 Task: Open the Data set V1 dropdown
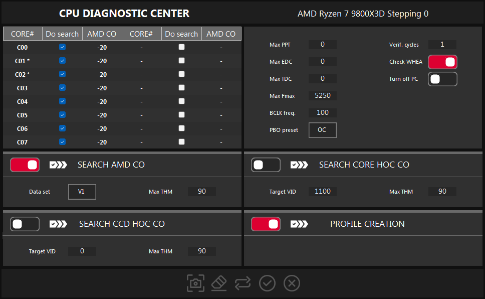82,192
